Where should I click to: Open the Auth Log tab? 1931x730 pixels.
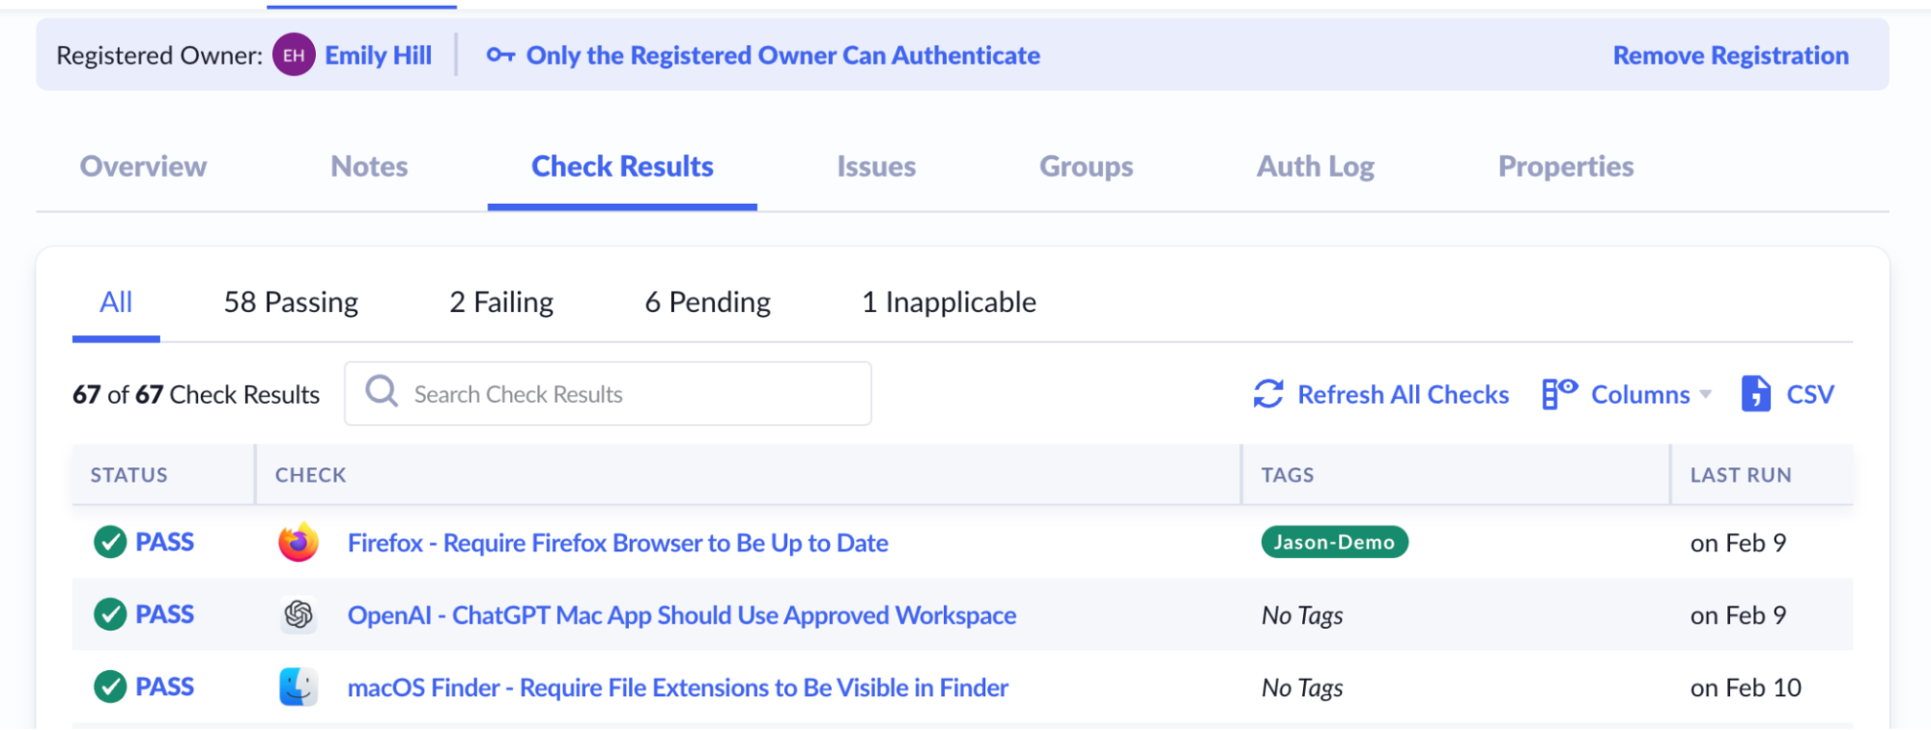(1315, 167)
